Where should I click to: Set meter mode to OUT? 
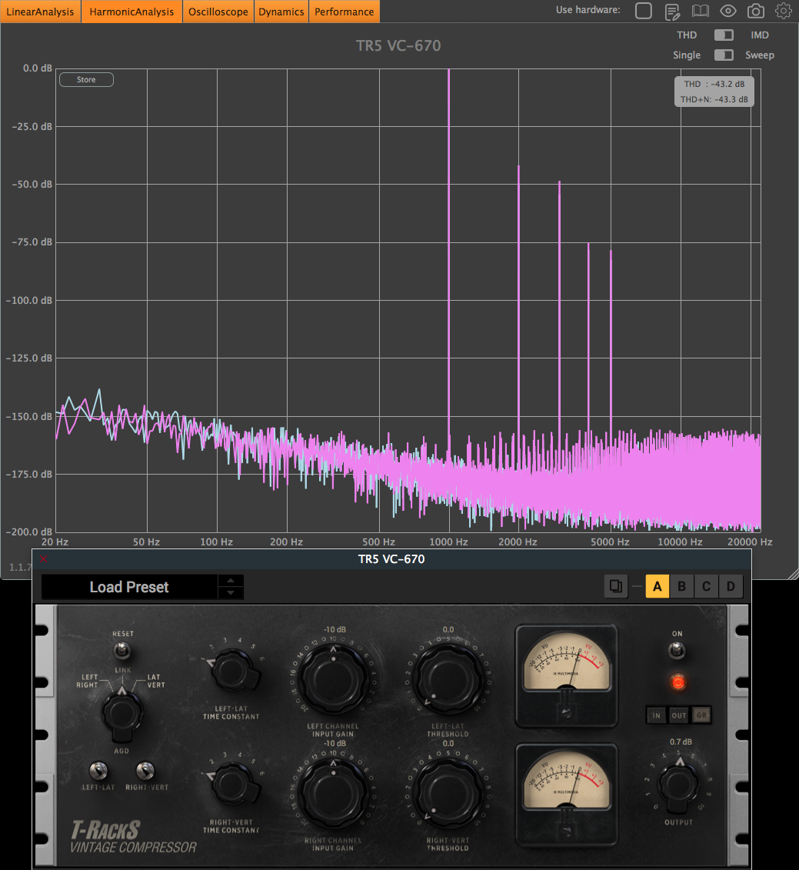679,715
